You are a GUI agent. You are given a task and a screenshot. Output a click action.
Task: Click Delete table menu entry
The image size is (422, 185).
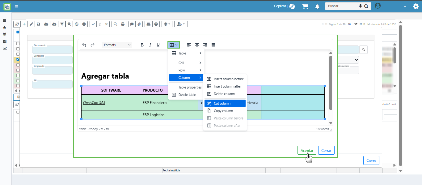click(186, 95)
